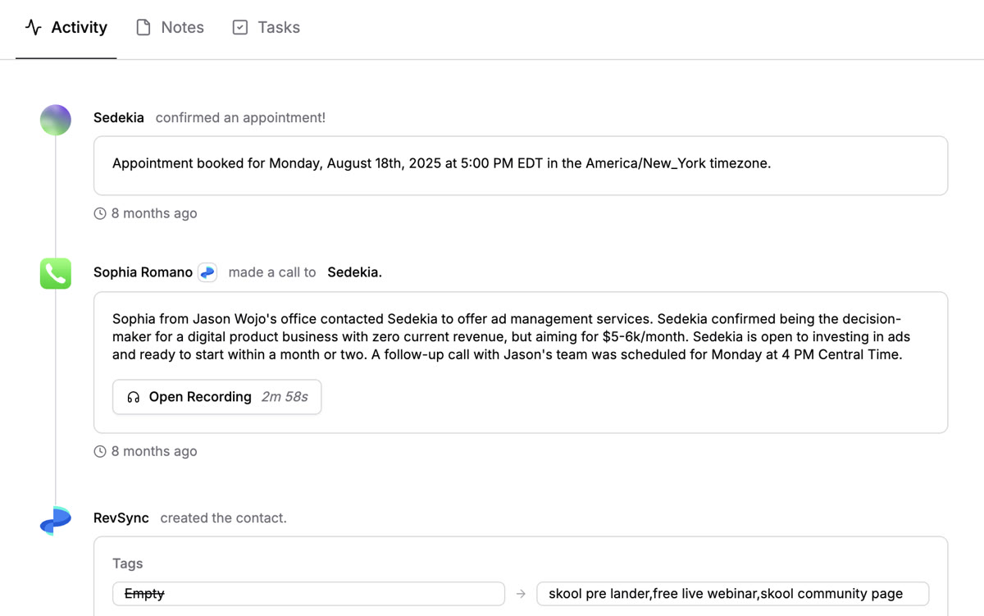984x616 pixels.
Task: Click the 2m 58s recording duration label
Action: (x=285, y=397)
